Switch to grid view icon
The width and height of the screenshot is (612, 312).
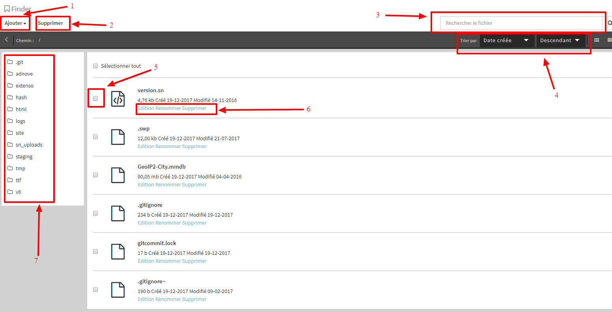pos(610,40)
